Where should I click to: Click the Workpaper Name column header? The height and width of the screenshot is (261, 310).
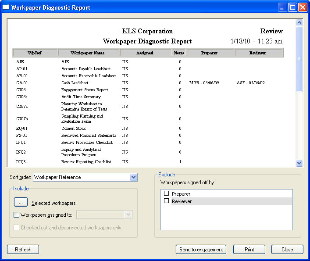tap(89, 53)
